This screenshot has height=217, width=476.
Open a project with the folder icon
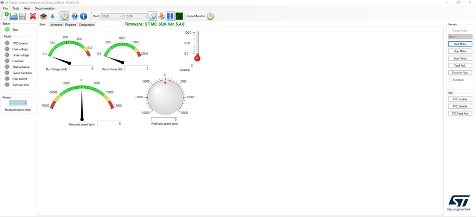pos(14,16)
